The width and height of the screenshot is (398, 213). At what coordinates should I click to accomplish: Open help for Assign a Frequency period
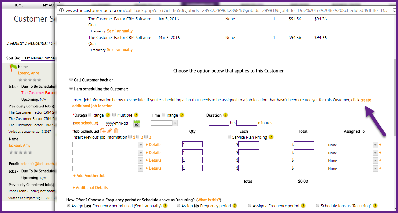pyautogui.click(x=303, y=206)
